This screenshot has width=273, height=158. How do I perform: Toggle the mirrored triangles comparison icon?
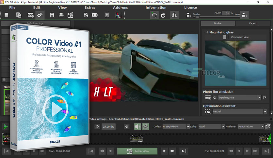pos(174,15)
